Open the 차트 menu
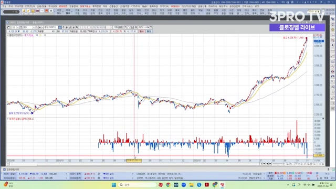Viewport: 336px width, 189px height. point(105,6)
